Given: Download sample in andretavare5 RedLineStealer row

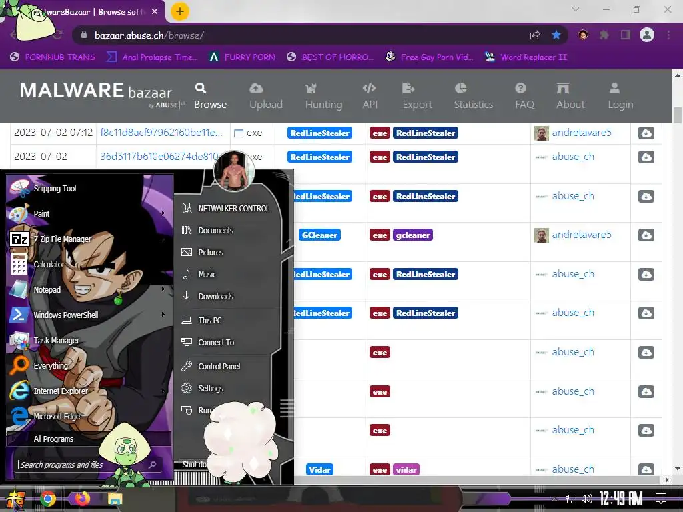Looking at the screenshot, I should tap(646, 133).
